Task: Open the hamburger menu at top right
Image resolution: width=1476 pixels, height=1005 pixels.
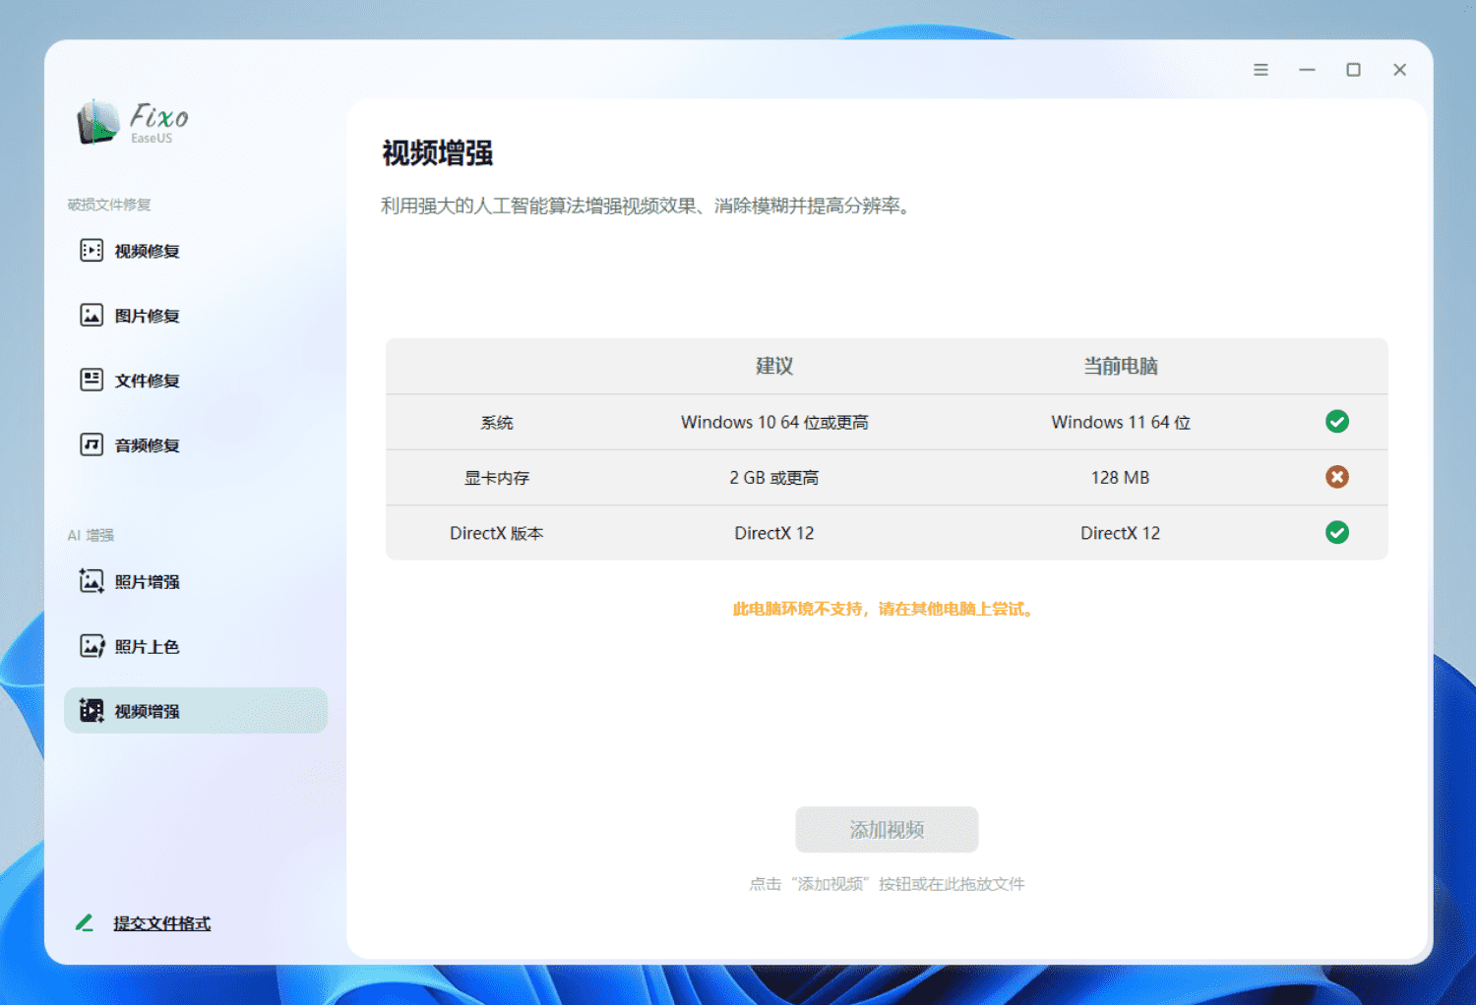Action: click(1261, 70)
